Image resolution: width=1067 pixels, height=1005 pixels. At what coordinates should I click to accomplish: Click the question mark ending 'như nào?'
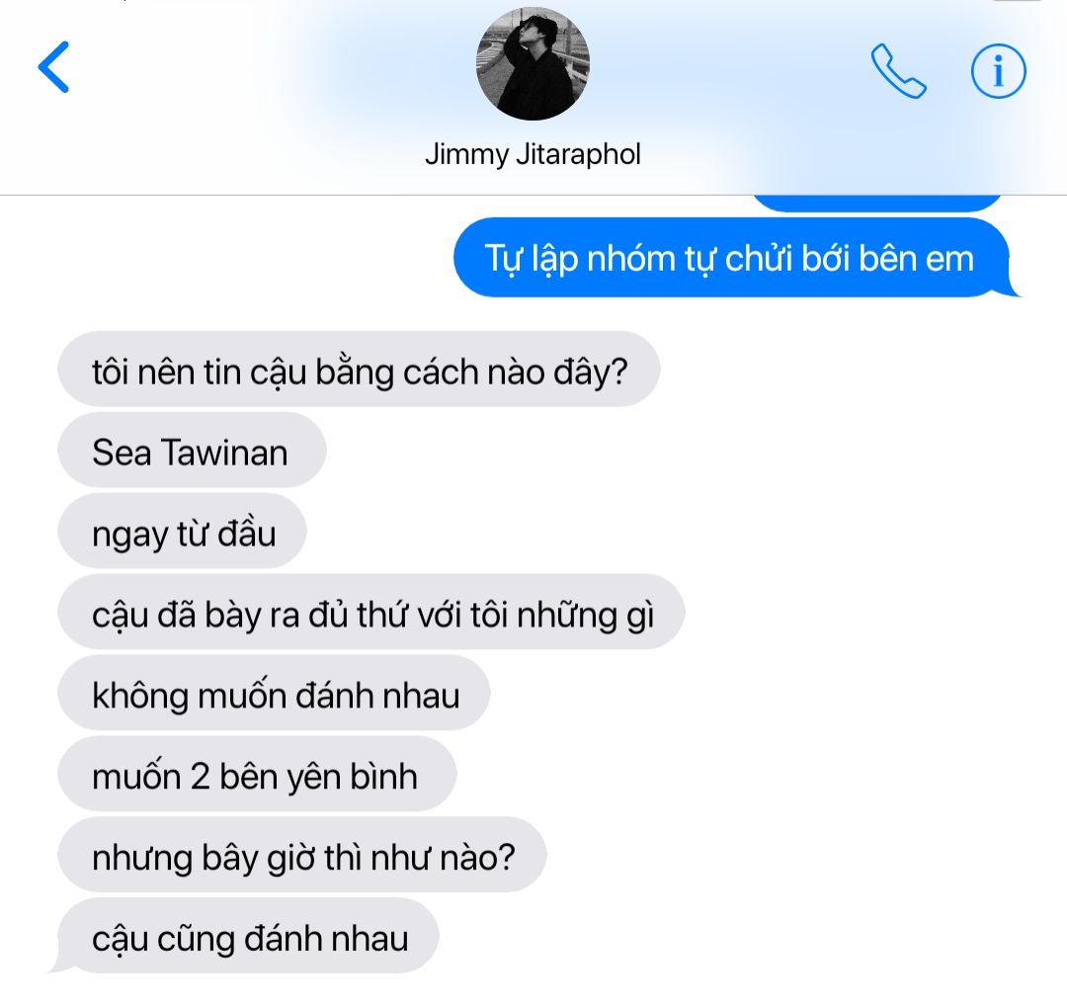[506, 858]
